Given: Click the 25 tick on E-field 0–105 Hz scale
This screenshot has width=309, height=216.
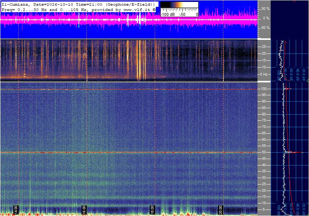Looking at the screenshot, I should pos(264,184).
